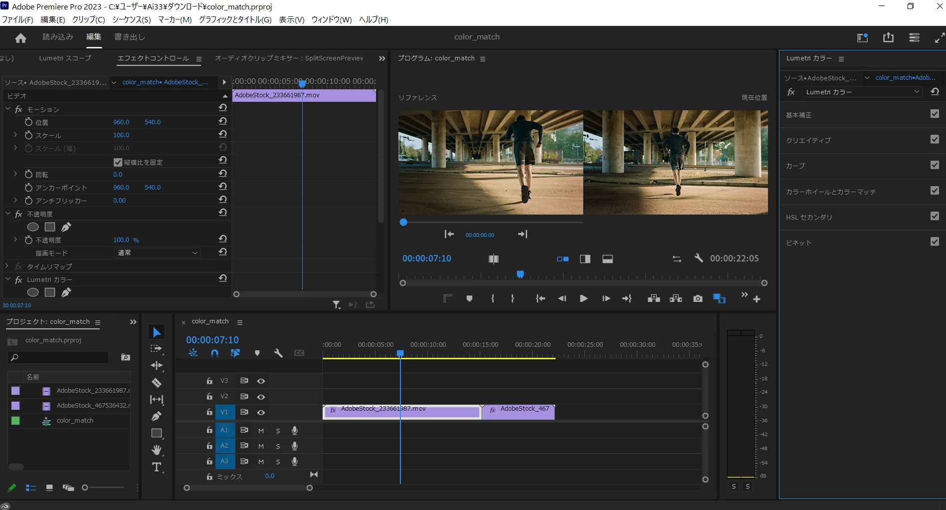Open the Lumetri カラー effect dropdown
Image resolution: width=946 pixels, height=510 pixels.
(x=861, y=92)
